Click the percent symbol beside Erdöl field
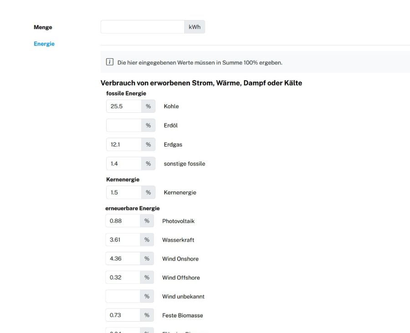 148,126
